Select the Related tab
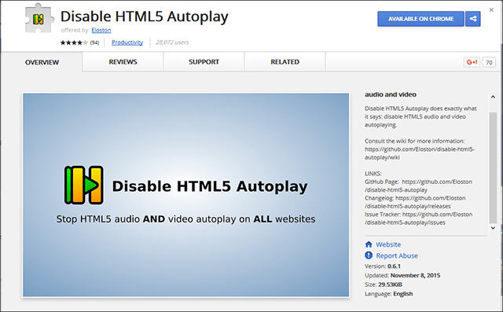This screenshot has height=312, width=503. (x=285, y=62)
